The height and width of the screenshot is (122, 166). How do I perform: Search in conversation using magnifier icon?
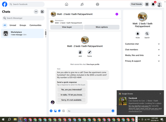[147, 34]
